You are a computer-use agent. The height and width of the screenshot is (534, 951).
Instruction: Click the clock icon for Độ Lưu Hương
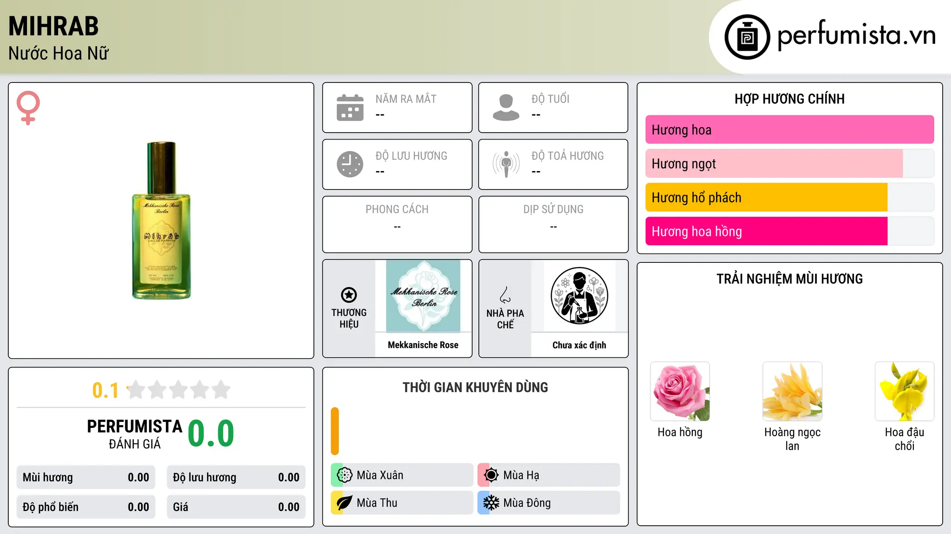(x=350, y=164)
